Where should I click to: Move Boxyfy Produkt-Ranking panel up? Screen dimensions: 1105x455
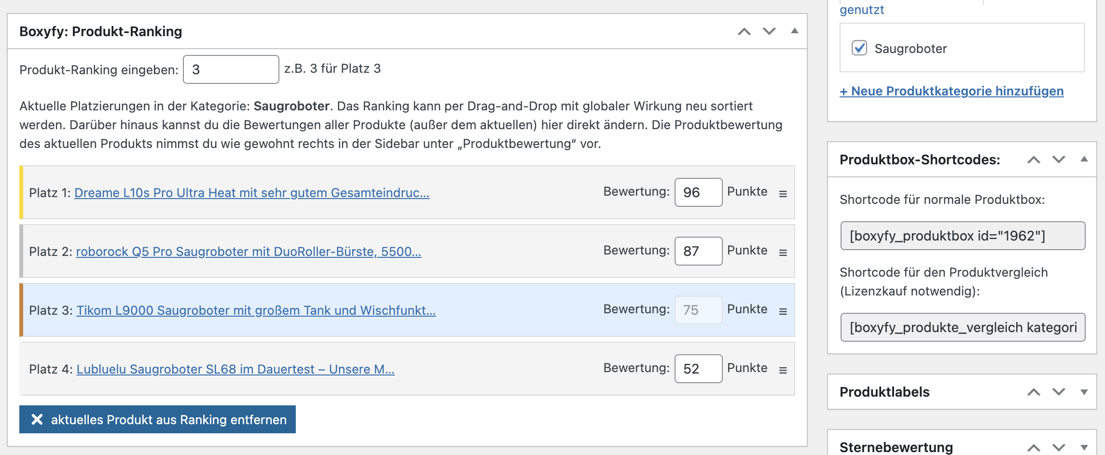click(x=744, y=32)
